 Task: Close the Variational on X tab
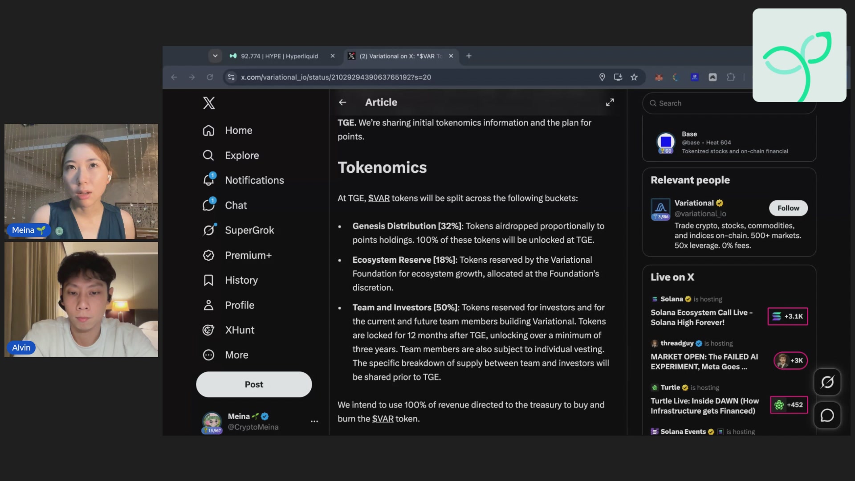(451, 56)
